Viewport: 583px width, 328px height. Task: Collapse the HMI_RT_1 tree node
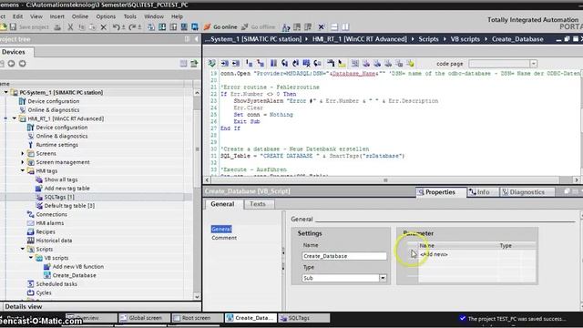click(15, 118)
